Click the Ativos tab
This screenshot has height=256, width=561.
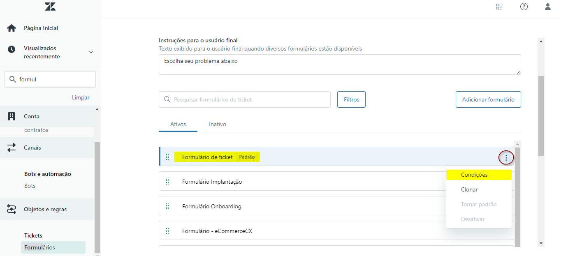[x=178, y=124]
